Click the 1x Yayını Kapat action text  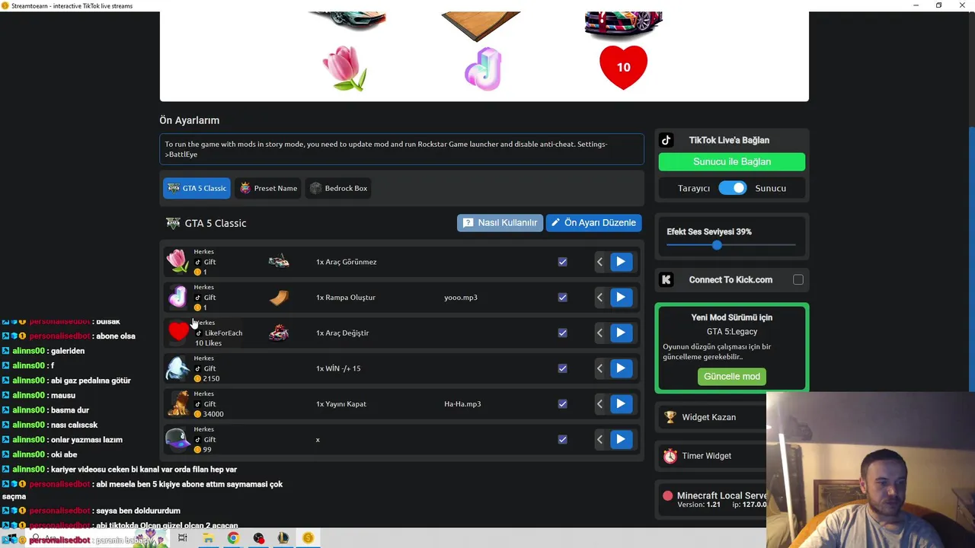pos(341,404)
